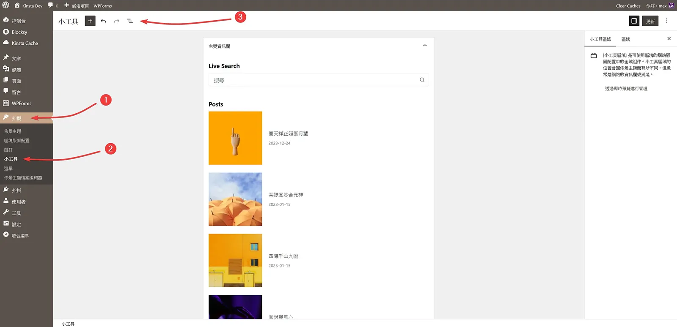
Task: Open WPForms admin bar menu
Action: pyautogui.click(x=103, y=6)
